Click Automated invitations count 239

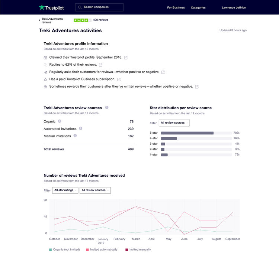pos(131,129)
